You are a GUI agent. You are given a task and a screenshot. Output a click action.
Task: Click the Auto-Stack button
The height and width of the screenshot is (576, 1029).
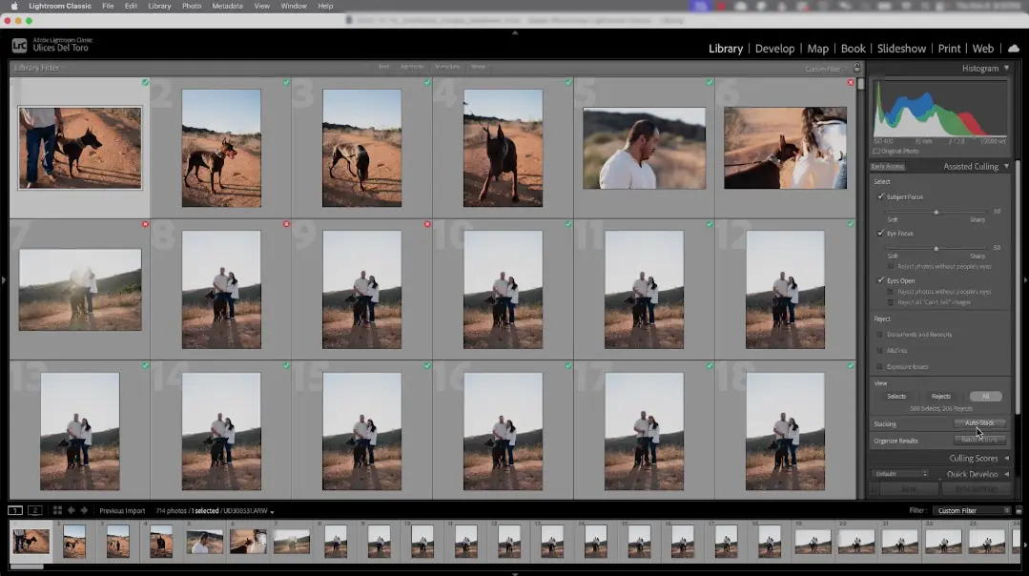pos(979,423)
